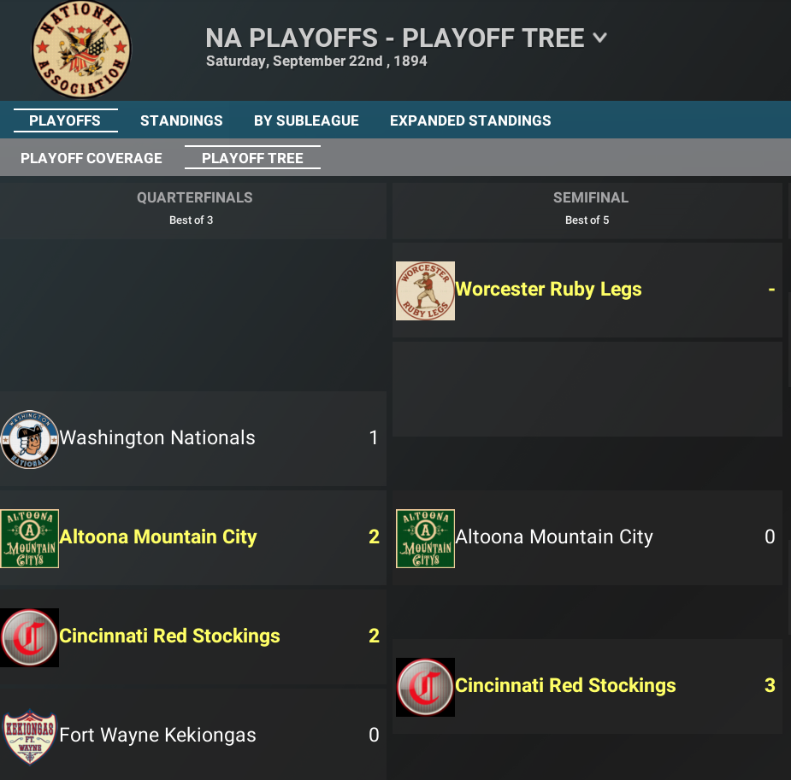Open the playoff tree page dropdown
This screenshot has height=780, width=791.
click(600, 38)
